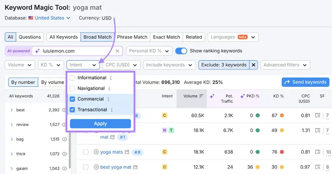The image size is (332, 174).
Task: Open the Include keywords dropdown
Action: tap(169, 65)
